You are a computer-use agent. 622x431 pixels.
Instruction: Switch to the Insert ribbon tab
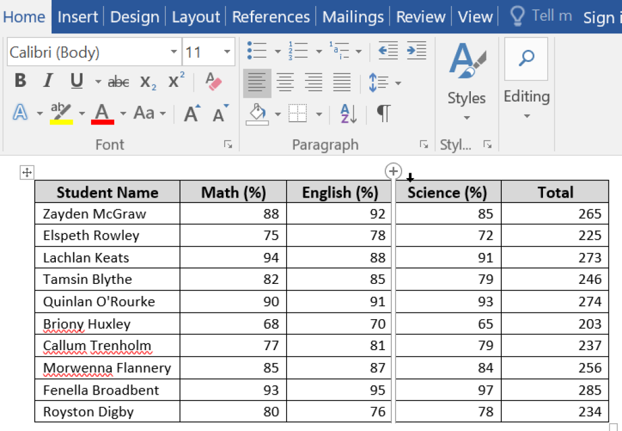point(78,16)
